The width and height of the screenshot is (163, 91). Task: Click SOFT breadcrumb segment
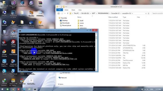tap(93, 13)
